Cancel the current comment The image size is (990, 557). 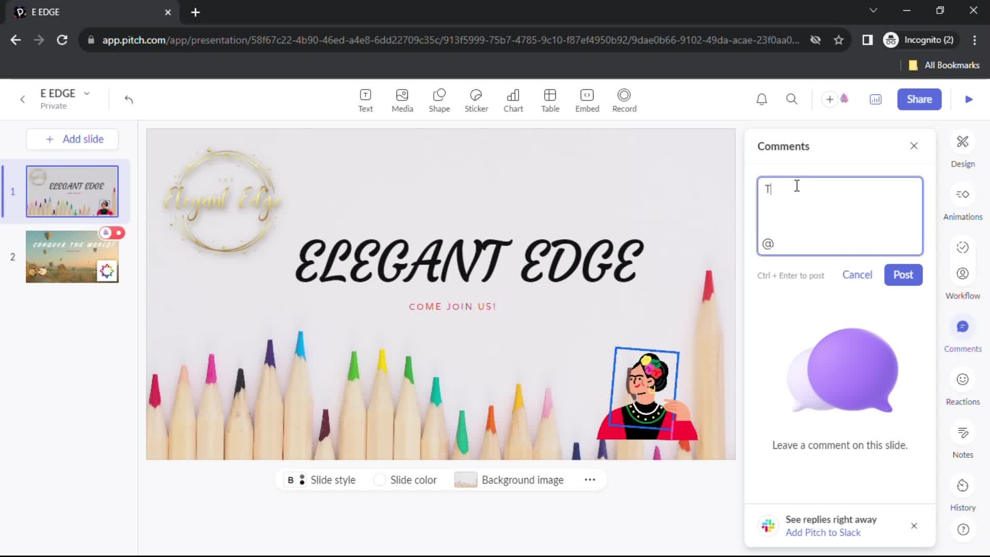[x=857, y=274]
